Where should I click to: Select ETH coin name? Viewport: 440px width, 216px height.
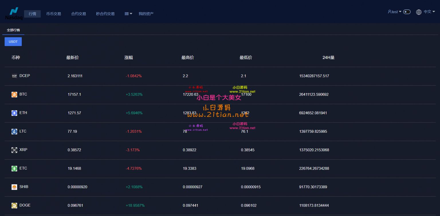point(23,113)
